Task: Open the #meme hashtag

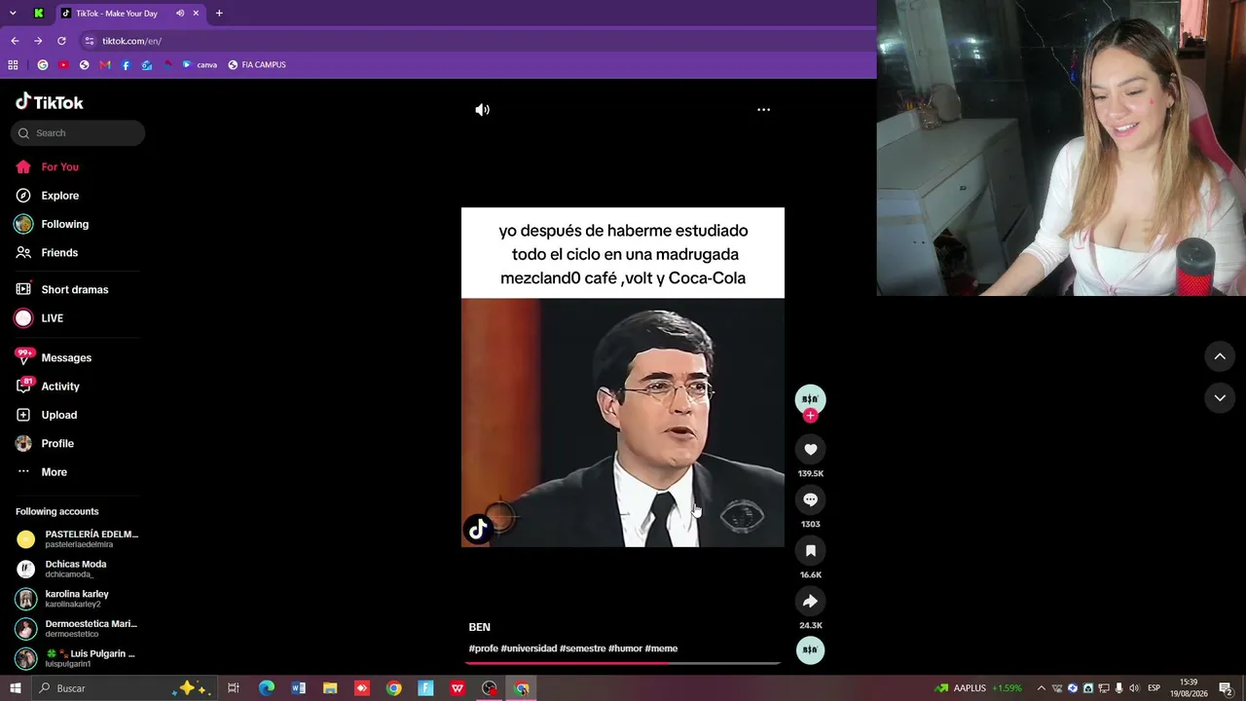Action: tap(661, 648)
